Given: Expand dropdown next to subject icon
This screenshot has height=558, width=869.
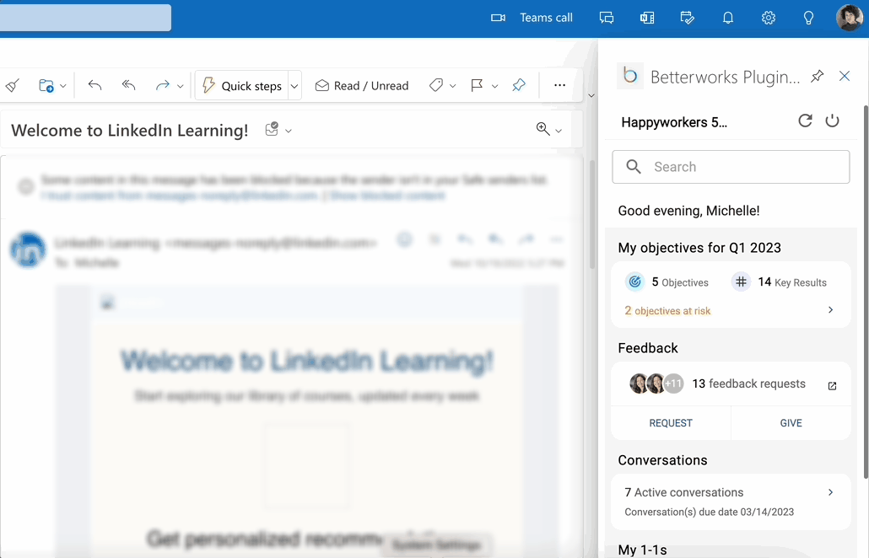Looking at the screenshot, I should coord(289,131).
